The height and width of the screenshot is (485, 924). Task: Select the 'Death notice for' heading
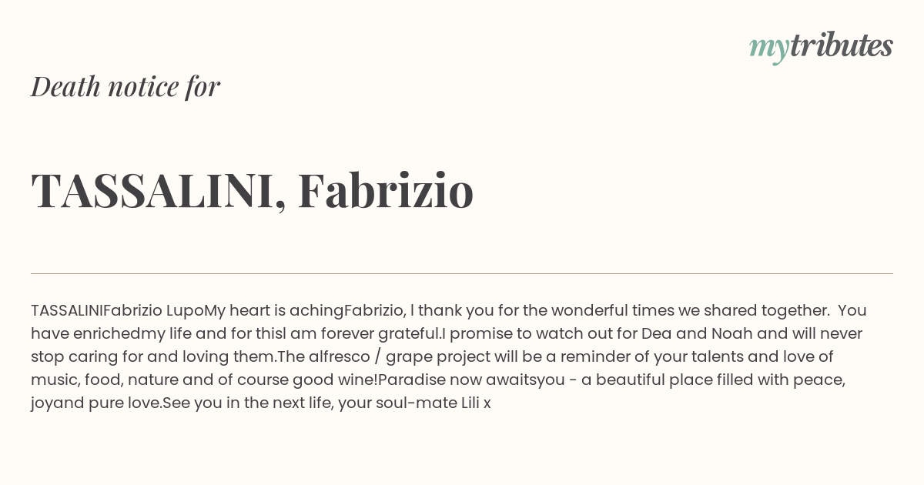click(126, 87)
